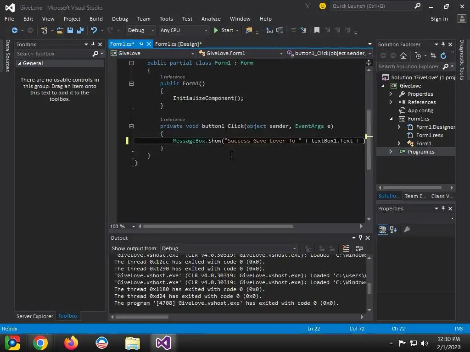Viewport: 470px width, 352px height.
Task: Click the Comment Out Selection icon
Action: tap(293, 30)
